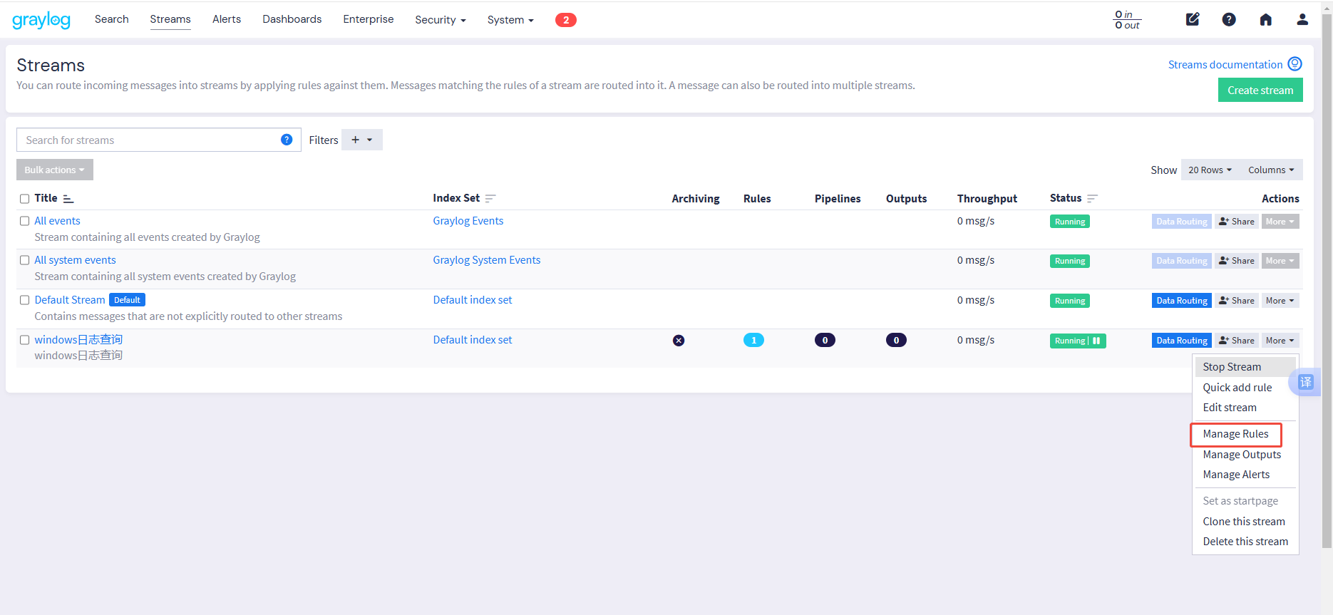This screenshot has width=1333, height=615.
Task: Sort by Index Set column icon
Action: [490, 199]
